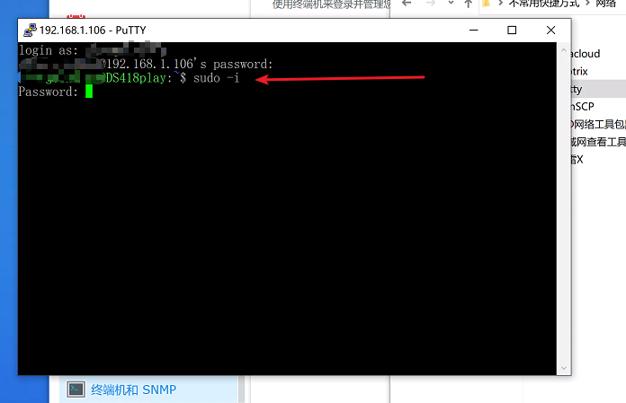Select the 网络工具包 item in Explorer list
Screen dimensions: 626x403
598,124
